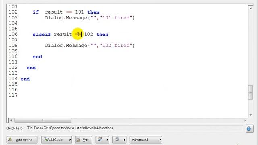Click the number 102 on line 106

[89, 34]
